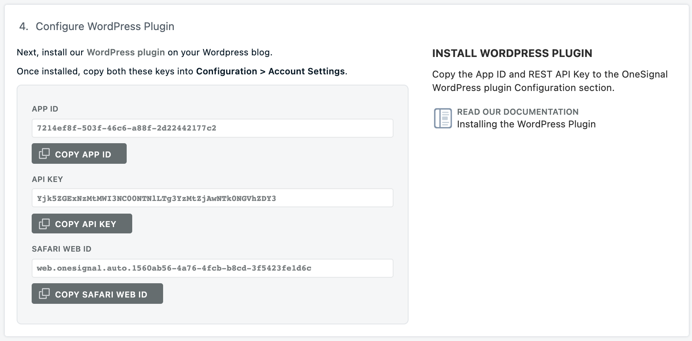692x341 pixels.
Task: Open the documentation book icon
Action: (443, 118)
